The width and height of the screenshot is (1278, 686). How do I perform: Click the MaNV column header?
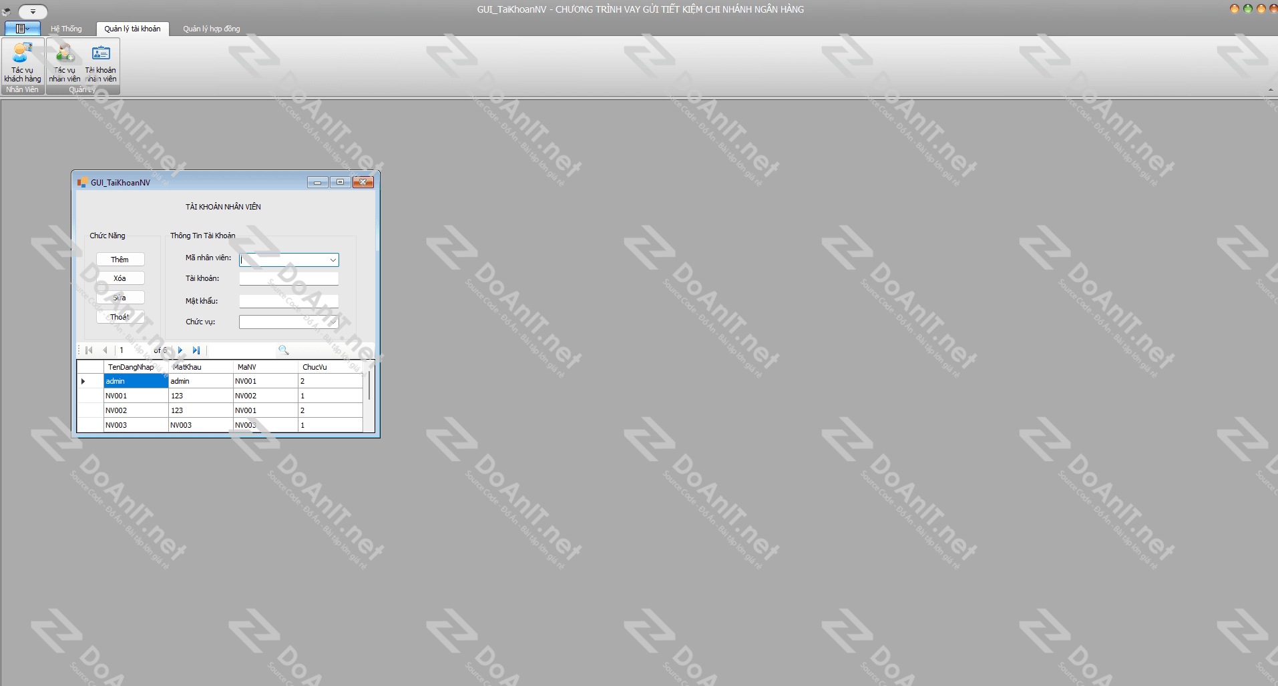click(x=266, y=367)
